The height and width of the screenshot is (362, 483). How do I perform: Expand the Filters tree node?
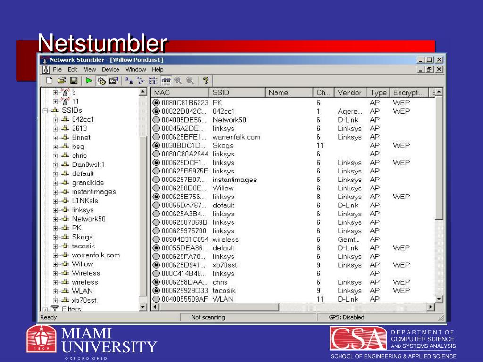click(45, 309)
